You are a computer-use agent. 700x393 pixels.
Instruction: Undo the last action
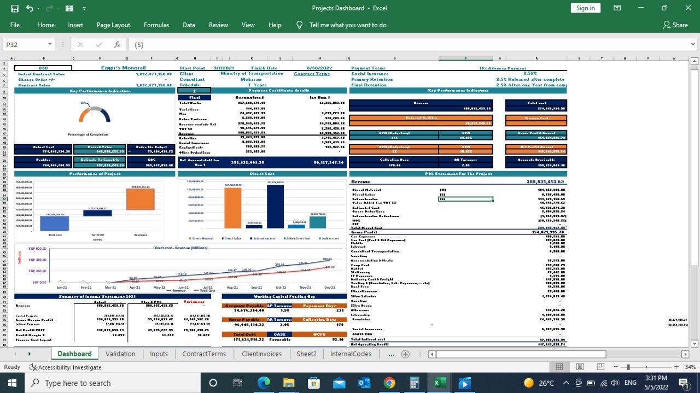[29, 8]
